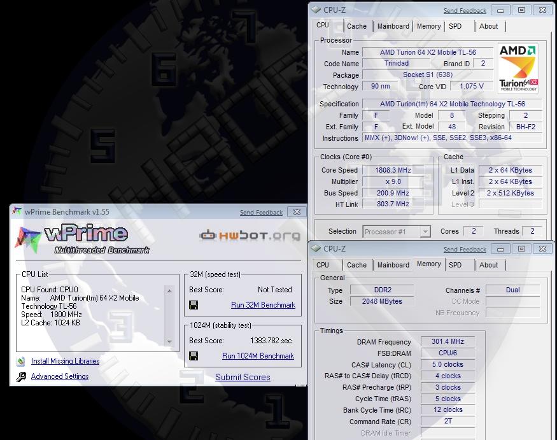This screenshot has height=440, width=557.
Task: Open SPD tab in upper CPU-Z window
Action: (455, 26)
